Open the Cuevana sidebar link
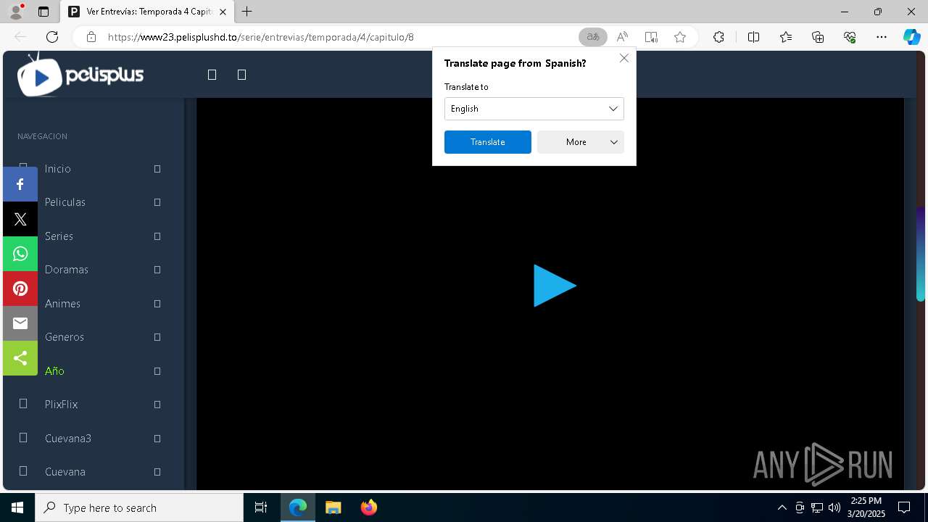This screenshot has height=522, width=928. click(65, 472)
